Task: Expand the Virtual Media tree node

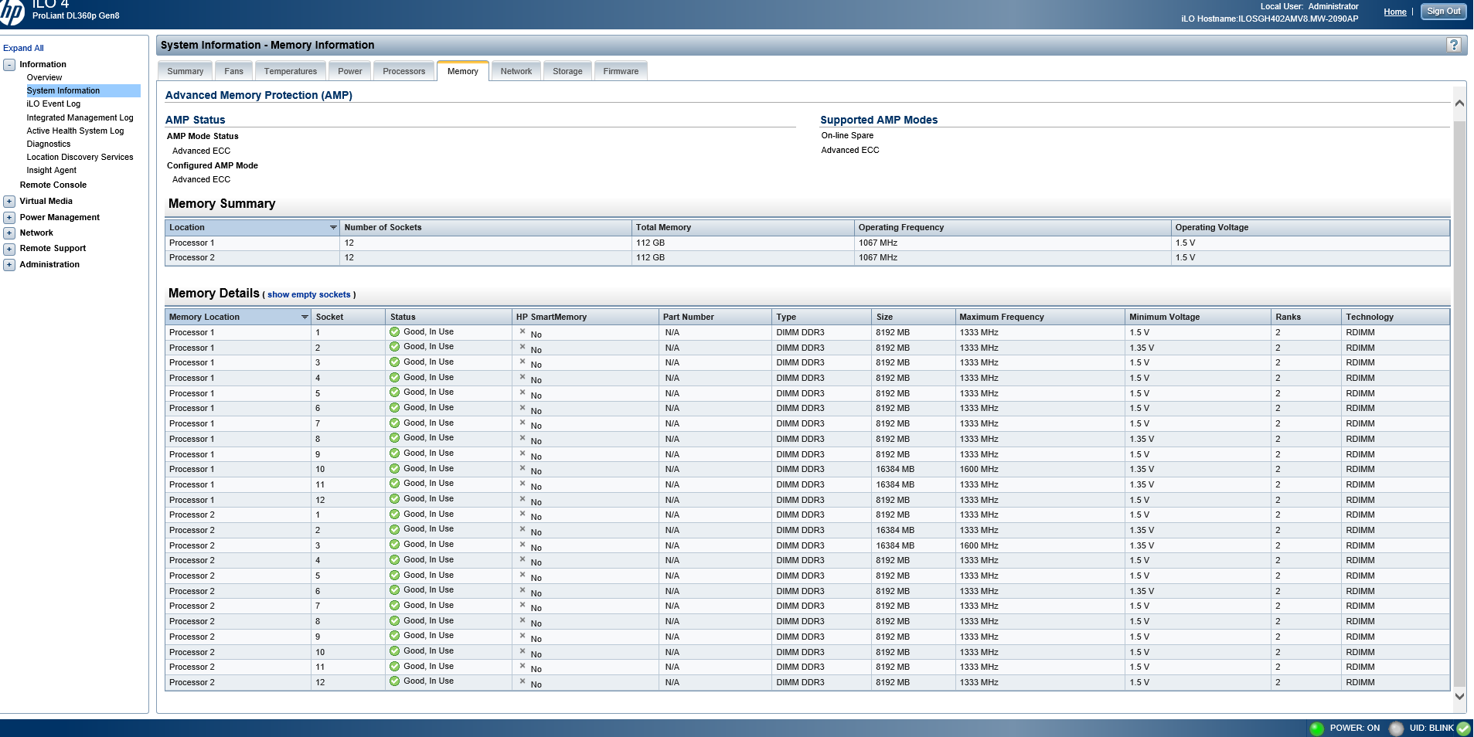Action: point(9,202)
